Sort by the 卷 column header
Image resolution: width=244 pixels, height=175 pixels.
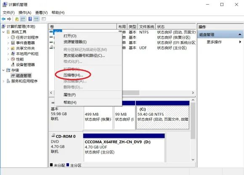pos(82,27)
